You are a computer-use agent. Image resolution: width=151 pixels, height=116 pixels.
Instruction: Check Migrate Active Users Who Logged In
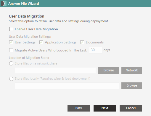point(11,50)
